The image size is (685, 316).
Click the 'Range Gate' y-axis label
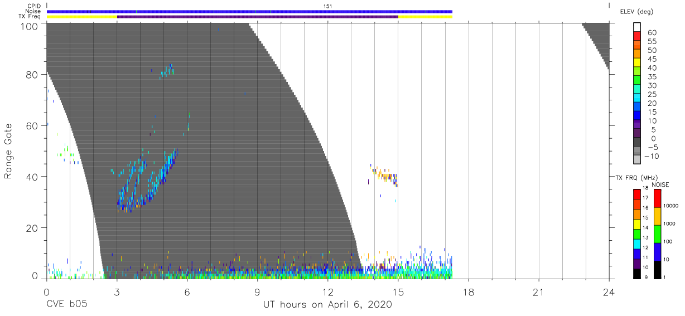point(8,152)
